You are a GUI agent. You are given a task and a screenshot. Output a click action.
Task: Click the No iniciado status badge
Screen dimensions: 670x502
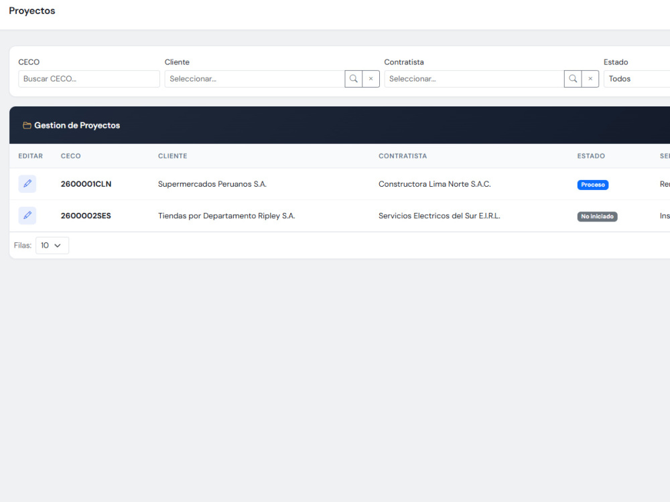click(597, 216)
